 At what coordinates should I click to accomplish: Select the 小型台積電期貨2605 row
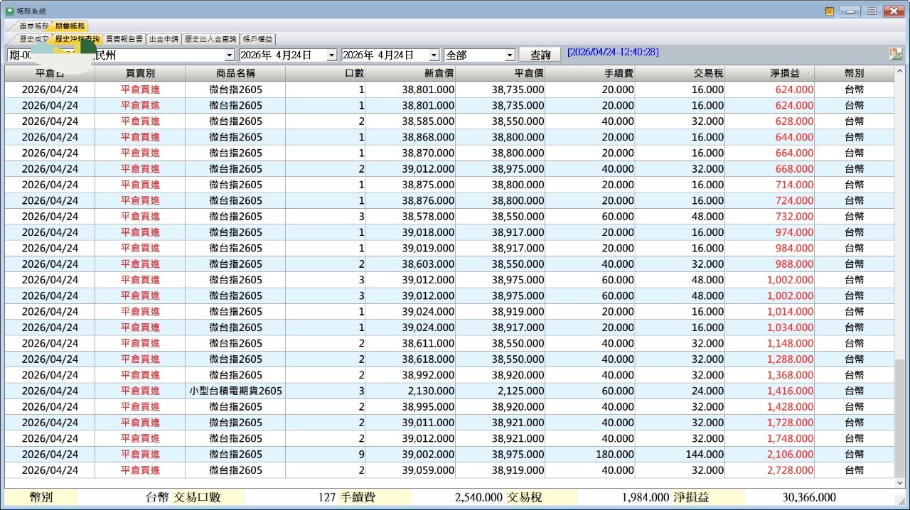point(235,391)
